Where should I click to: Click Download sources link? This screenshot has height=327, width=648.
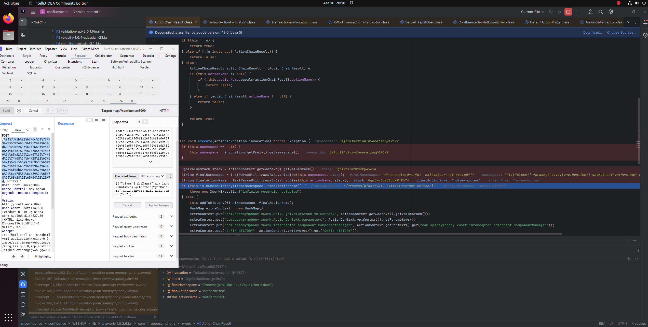592,32
